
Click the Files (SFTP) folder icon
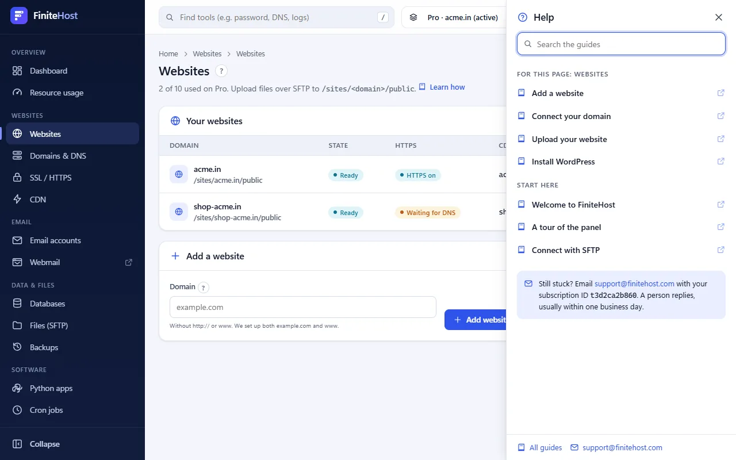coord(18,325)
